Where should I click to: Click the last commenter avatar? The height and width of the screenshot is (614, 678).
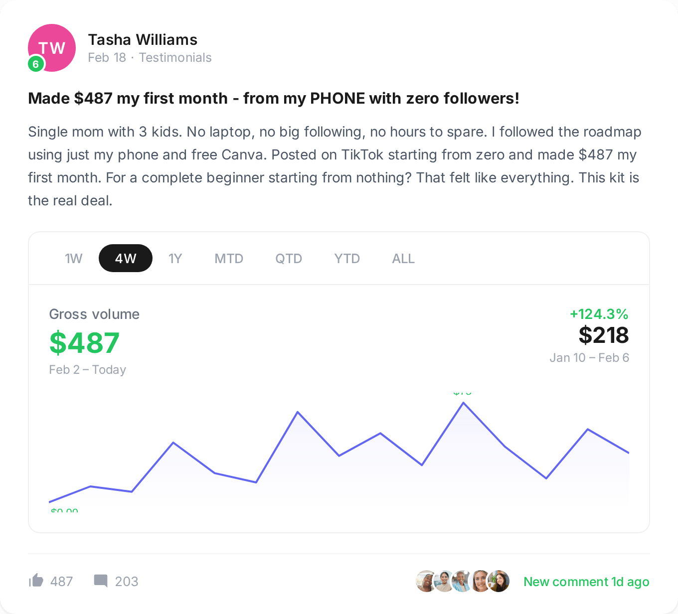coord(499,581)
